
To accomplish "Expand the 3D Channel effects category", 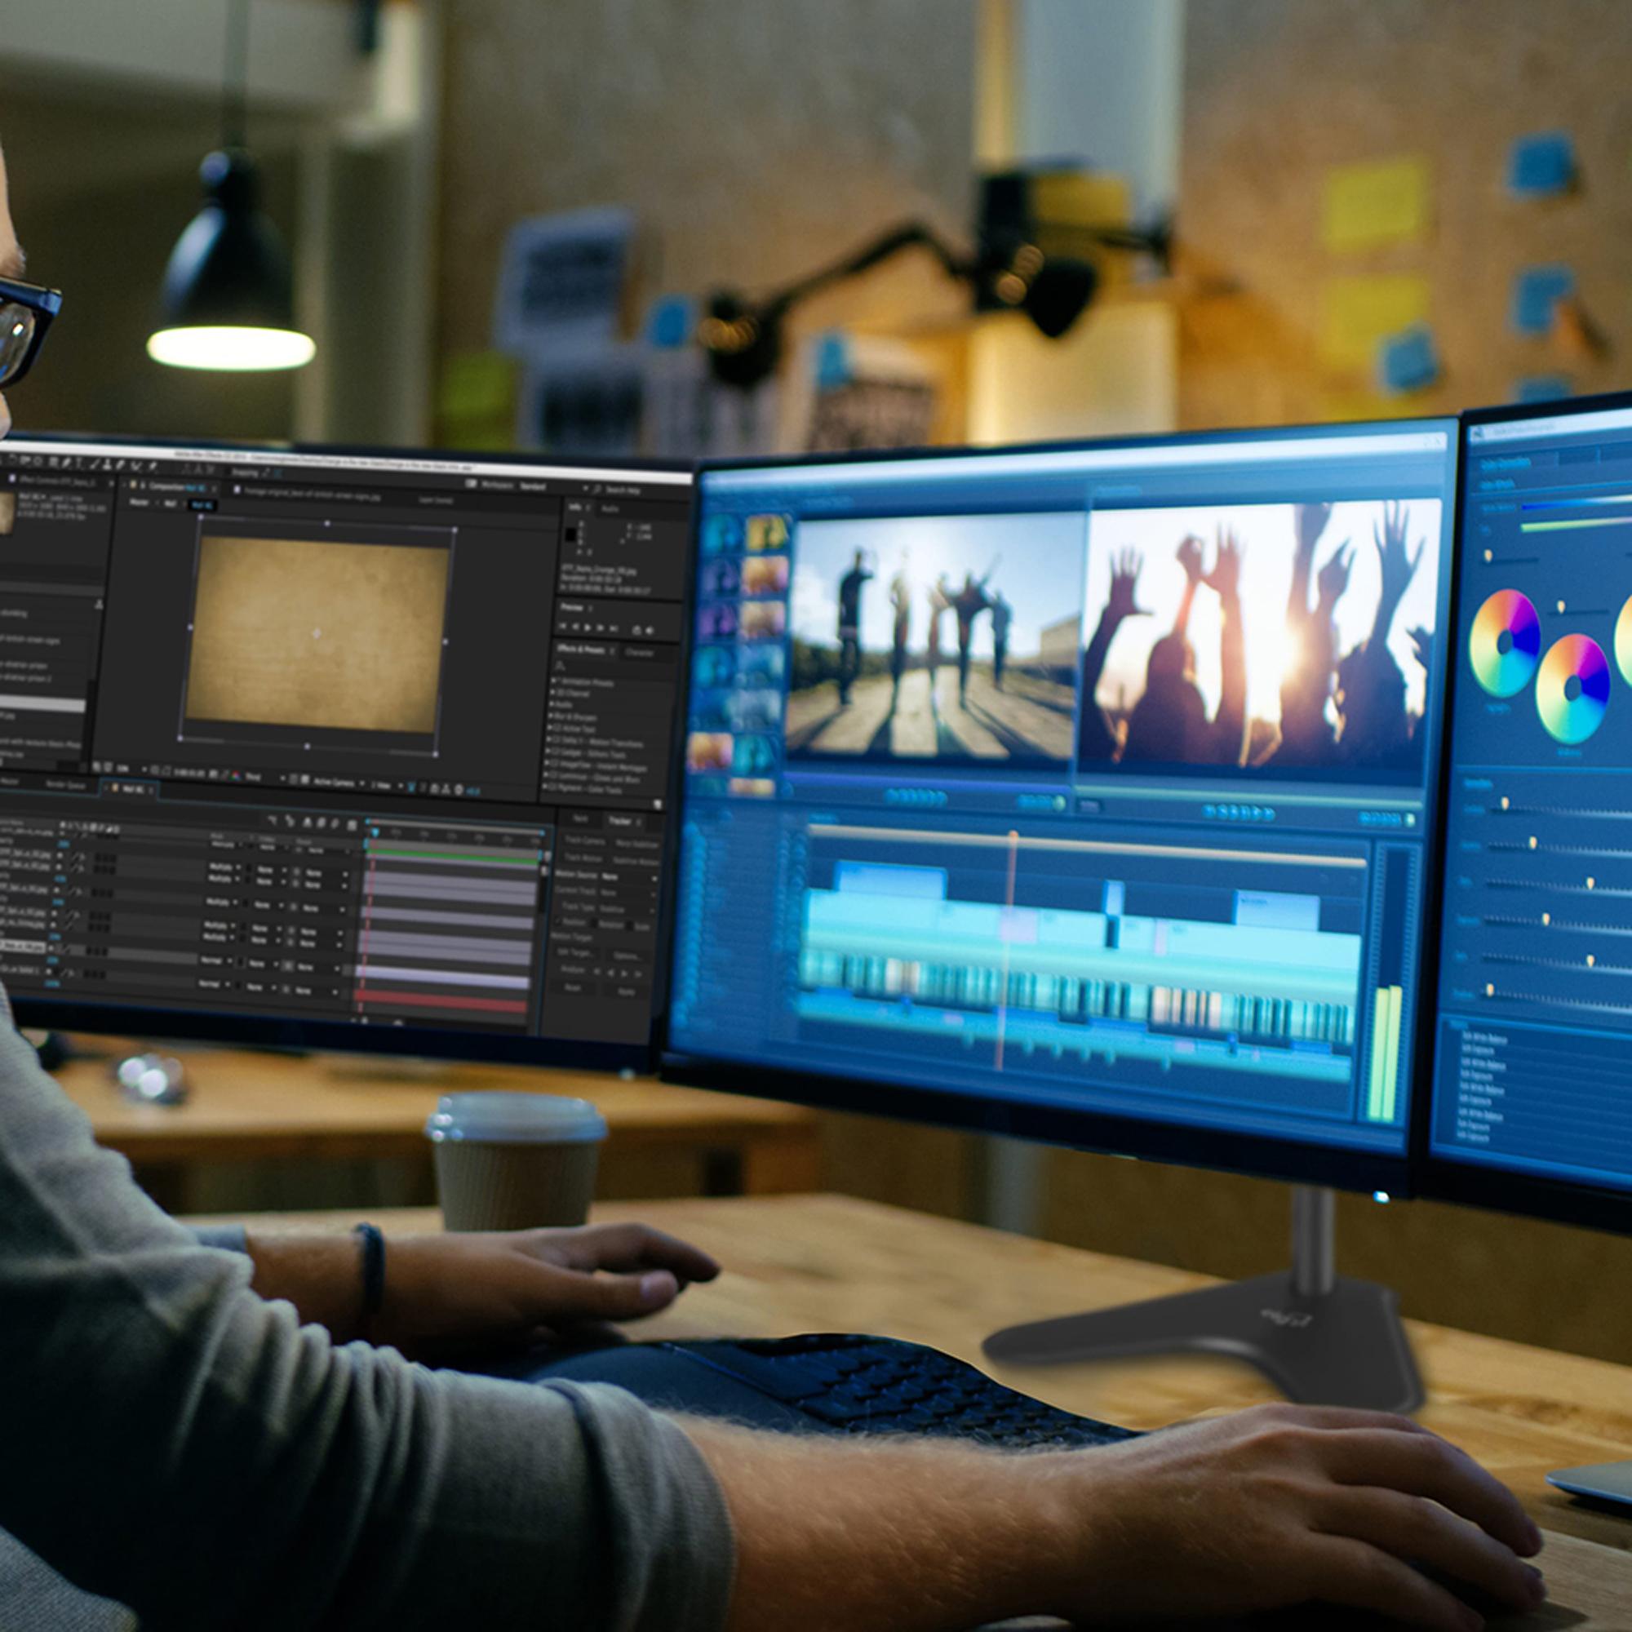I will click(552, 693).
